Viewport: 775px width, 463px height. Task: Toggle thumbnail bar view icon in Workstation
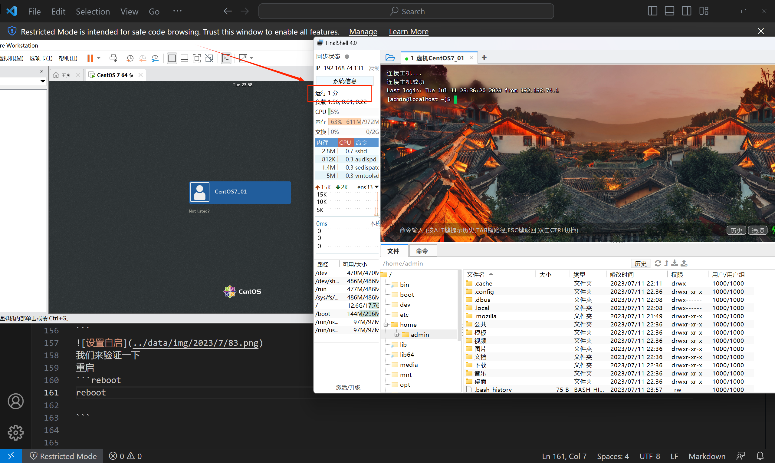click(185, 58)
